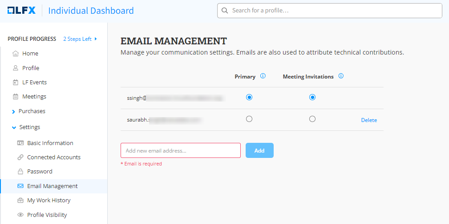Click the Primary info icon
Screen dimensions: 449x224
(x=263, y=76)
